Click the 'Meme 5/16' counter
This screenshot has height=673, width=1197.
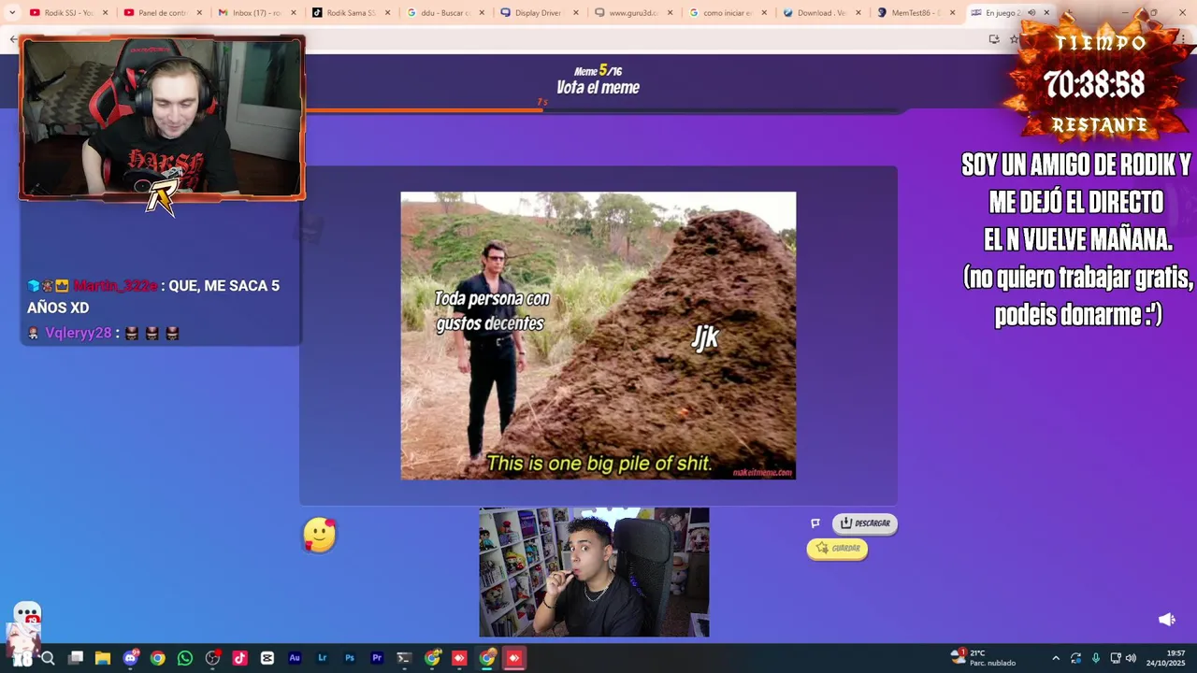598,71
